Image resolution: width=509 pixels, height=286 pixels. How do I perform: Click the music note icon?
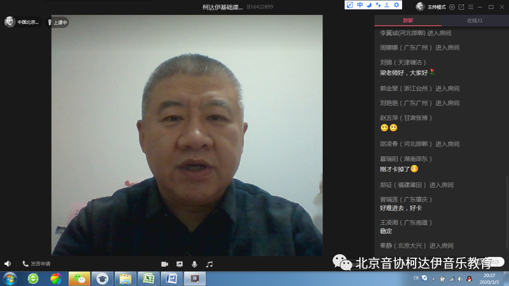(209, 264)
